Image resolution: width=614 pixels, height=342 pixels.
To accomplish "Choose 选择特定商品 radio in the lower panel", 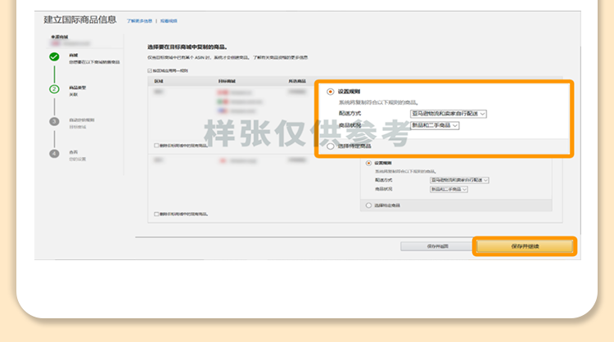I will point(368,205).
